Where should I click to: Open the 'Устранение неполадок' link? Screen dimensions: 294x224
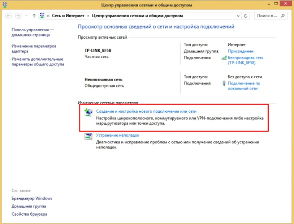point(118,135)
